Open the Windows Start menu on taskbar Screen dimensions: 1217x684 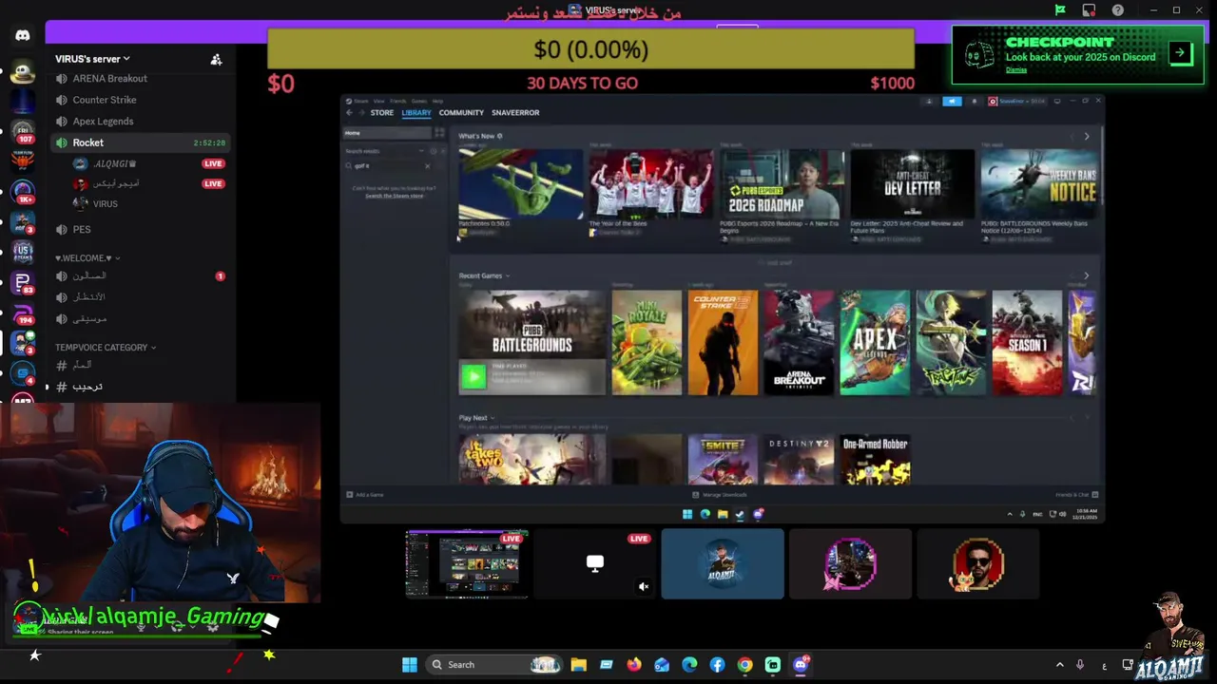pos(409,665)
